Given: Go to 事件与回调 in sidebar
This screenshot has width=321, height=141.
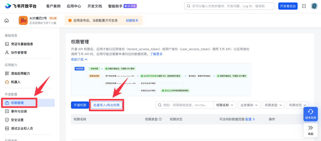Looking at the screenshot, I should point(19,111).
